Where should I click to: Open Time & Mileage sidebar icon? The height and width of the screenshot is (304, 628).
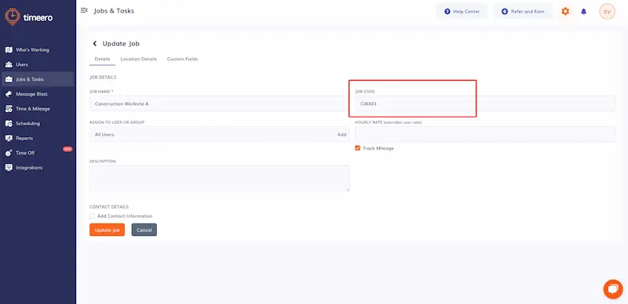coord(9,109)
